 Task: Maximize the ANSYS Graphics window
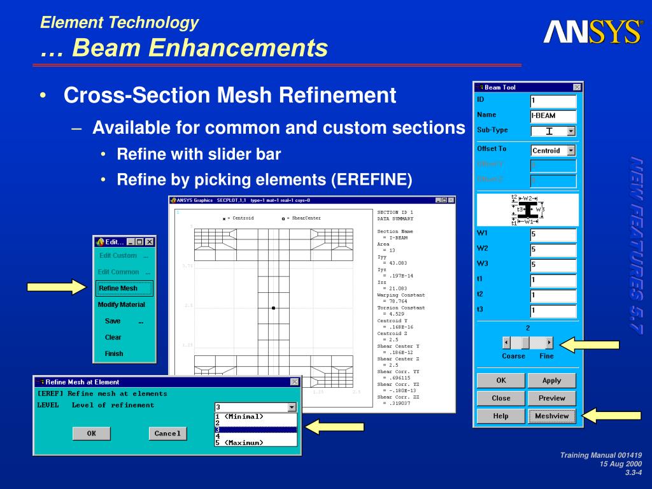[x=444, y=201]
